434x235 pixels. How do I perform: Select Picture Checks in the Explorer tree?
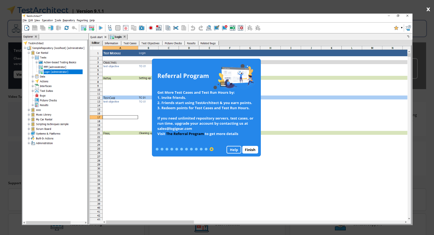click(48, 100)
